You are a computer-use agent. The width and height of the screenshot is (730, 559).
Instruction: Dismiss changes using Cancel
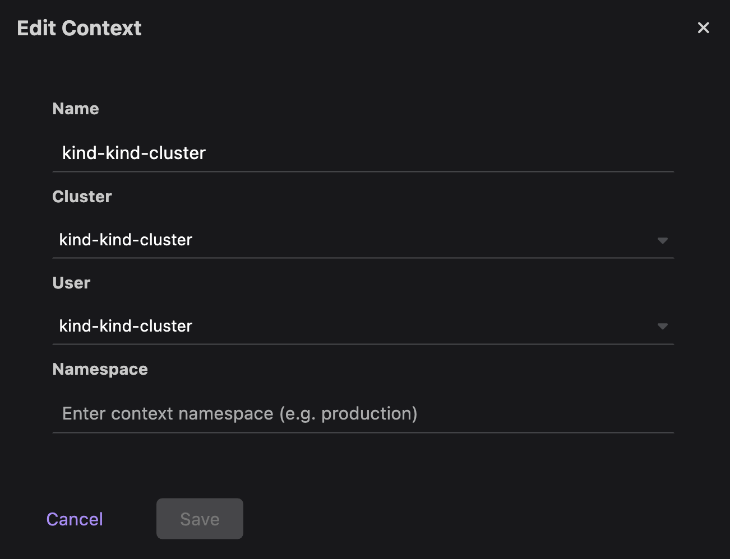tap(74, 519)
